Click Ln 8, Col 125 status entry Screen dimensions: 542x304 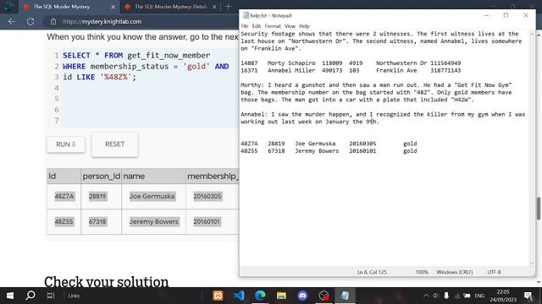pyautogui.click(x=372, y=272)
